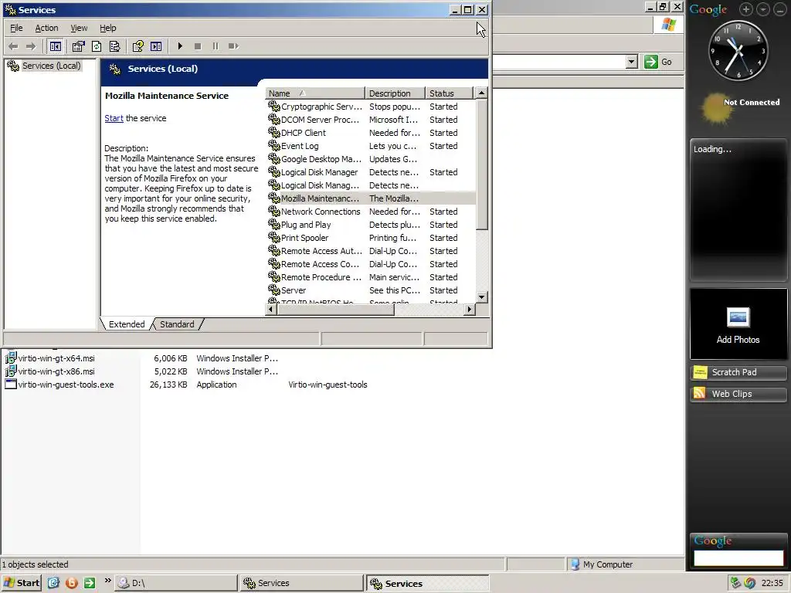Open service Properties from the toolbar icon
Screen dimensions: 791x593
point(78,46)
